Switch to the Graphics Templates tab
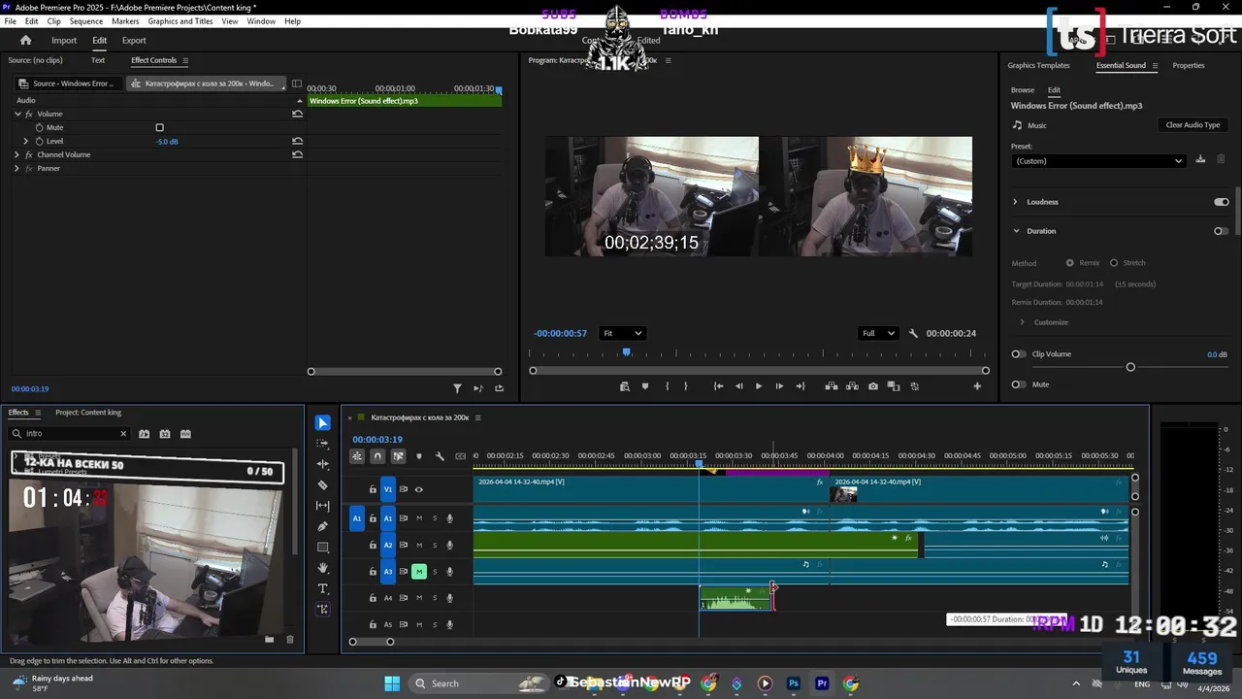Screen dimensions: 1242x699 [1038, 65]
